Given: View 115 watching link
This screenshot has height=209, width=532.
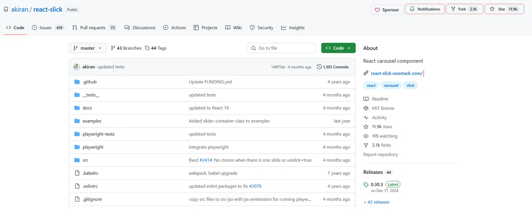Looking at the screenshot, I should coord(380,136).
